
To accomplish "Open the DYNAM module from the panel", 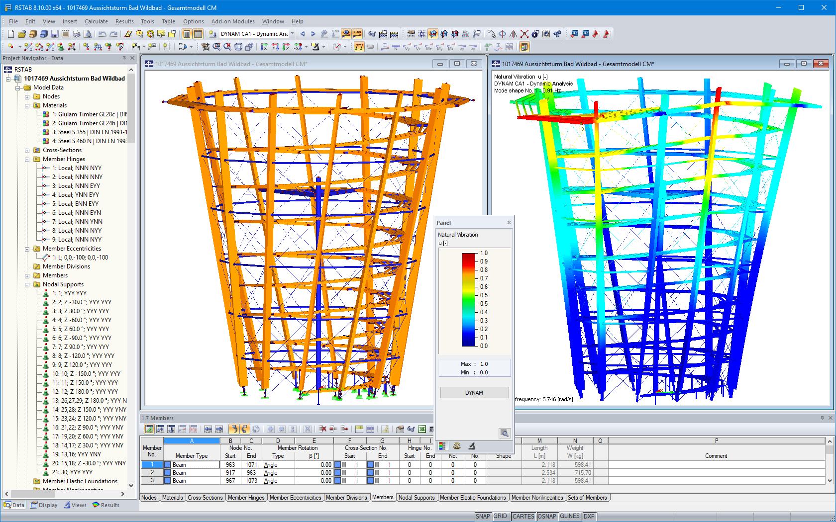I will coord(474,392).
